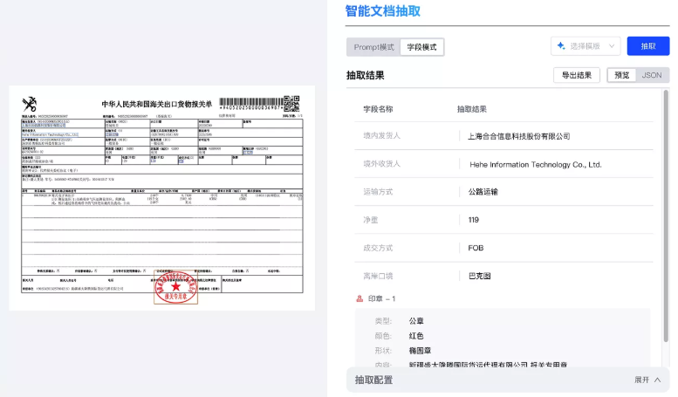Click the value FOB

(x=476, y=248)
